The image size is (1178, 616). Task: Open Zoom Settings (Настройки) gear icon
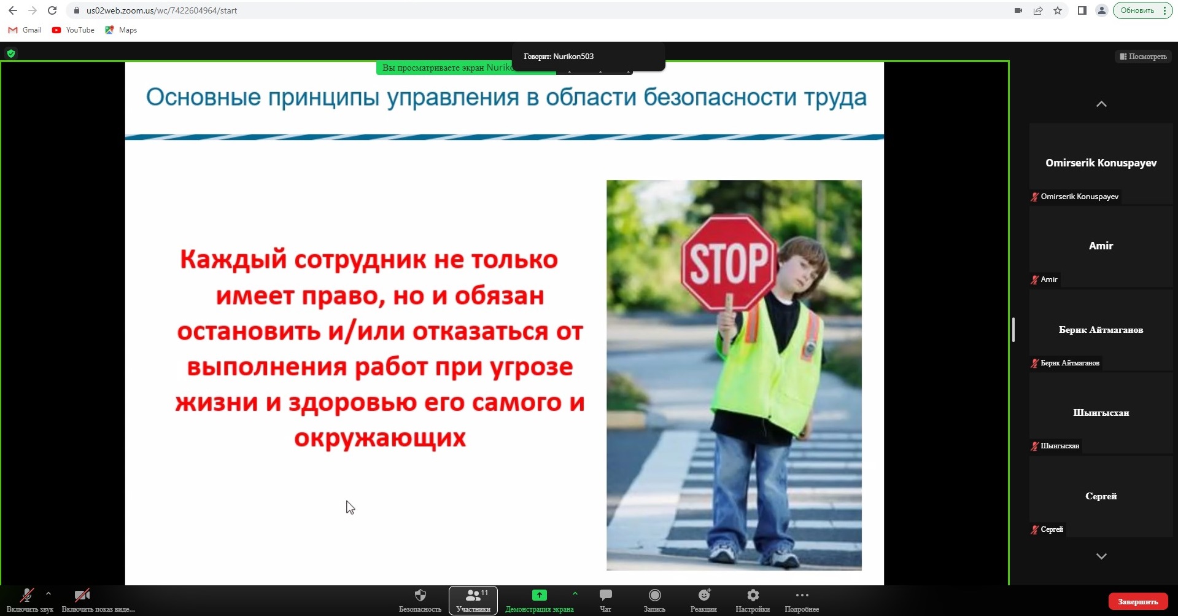coord(753,596)
